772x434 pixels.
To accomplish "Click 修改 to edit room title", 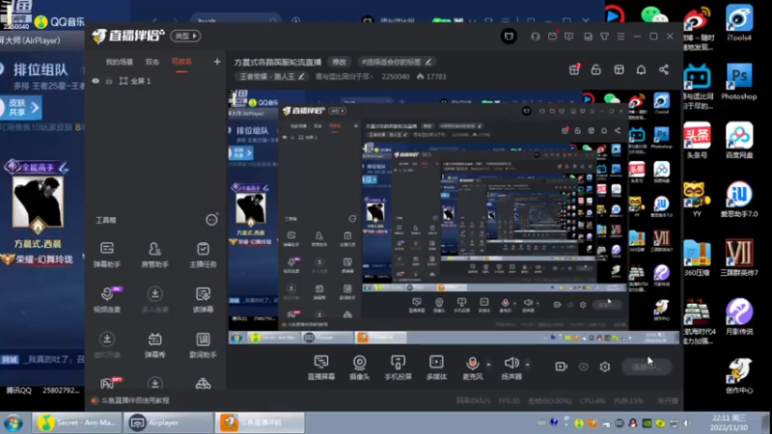I will (x=340, y=62).
